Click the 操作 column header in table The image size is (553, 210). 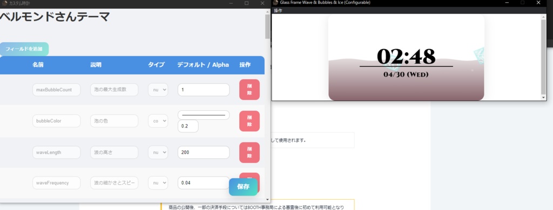[x=245, y=65]
